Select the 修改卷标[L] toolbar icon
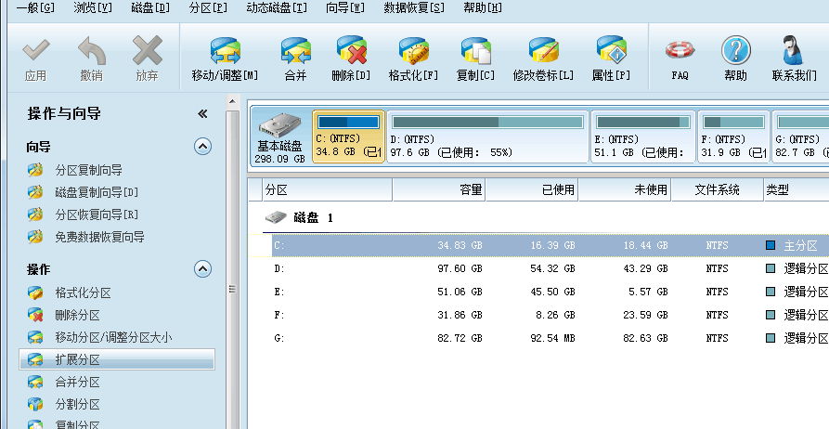Image resolution: width=829 pixels, height=429 pixels. [543, 51]
